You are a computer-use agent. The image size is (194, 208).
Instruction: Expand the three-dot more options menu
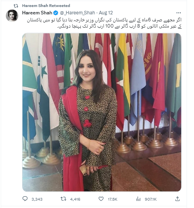click(178, 13)
